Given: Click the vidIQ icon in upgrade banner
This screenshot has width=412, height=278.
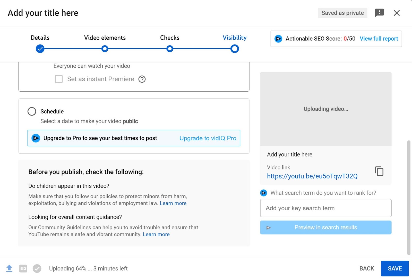Looking at the screenshot, I should [x=36, y=138].
